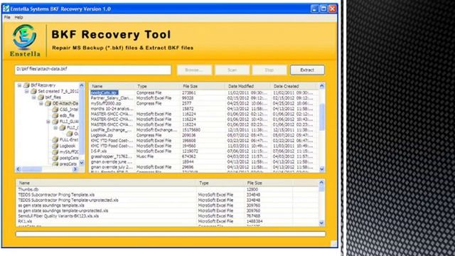The width and height of the screenshot is (455, 256).
Task: Sort the upper list by File Size column
Action: click(203, 86)
